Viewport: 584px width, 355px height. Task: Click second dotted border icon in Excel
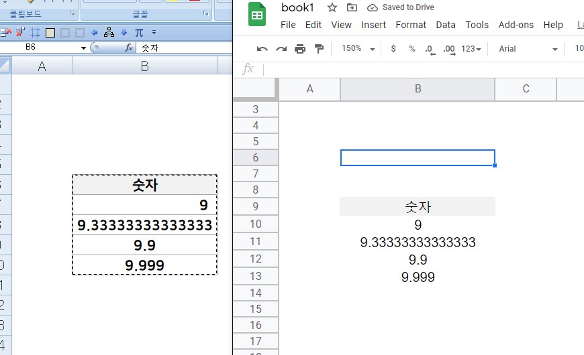[80, 33]
